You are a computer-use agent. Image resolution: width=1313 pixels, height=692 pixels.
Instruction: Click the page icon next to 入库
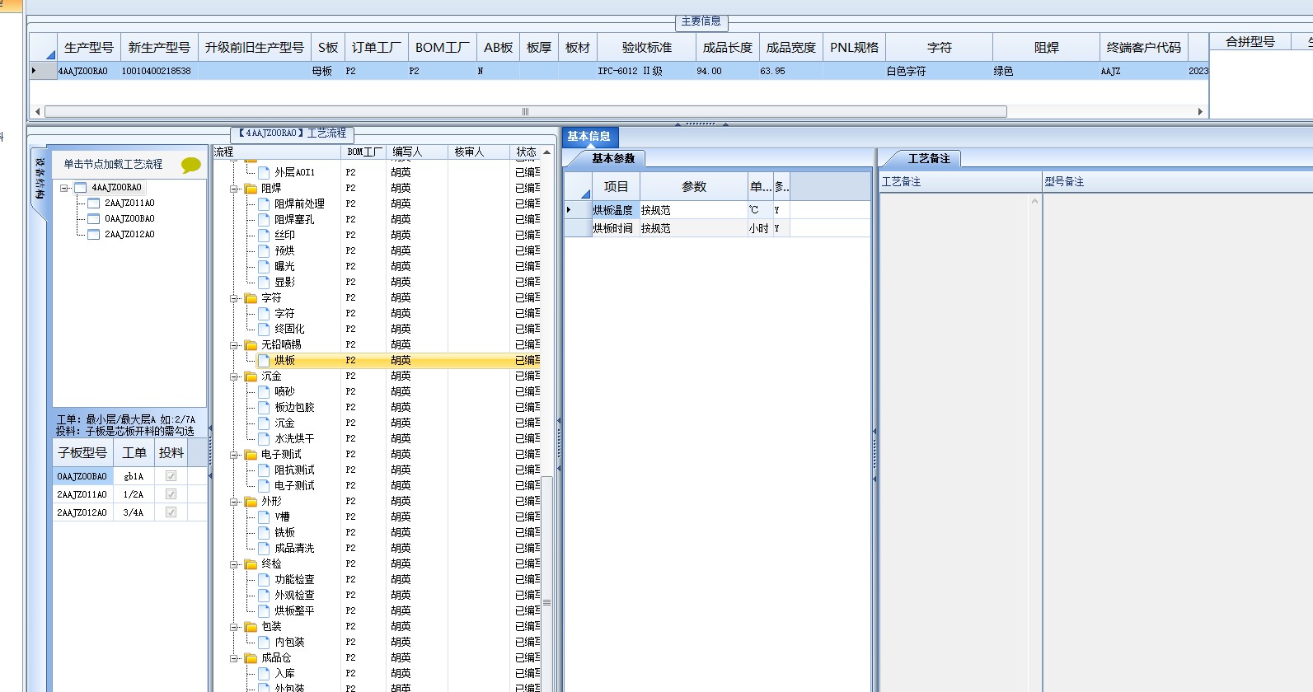264,673
